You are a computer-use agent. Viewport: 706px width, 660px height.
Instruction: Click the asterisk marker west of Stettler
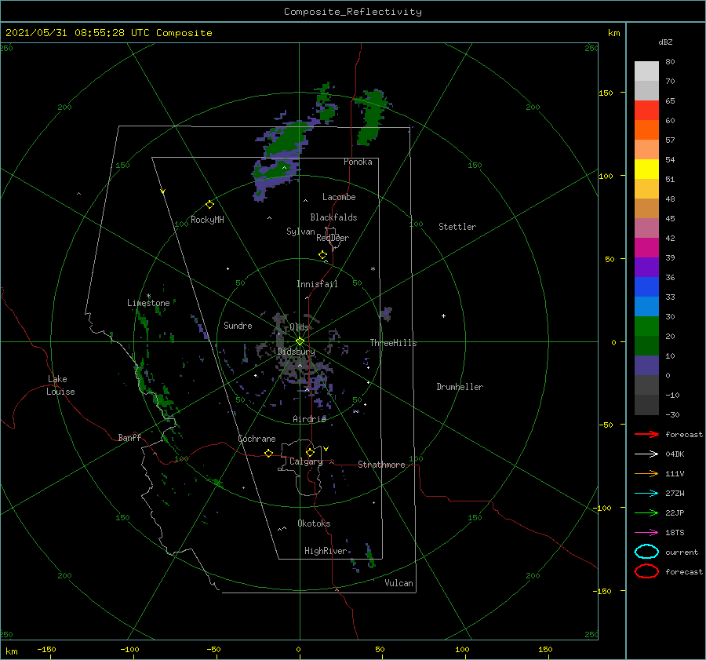(373, 269)
